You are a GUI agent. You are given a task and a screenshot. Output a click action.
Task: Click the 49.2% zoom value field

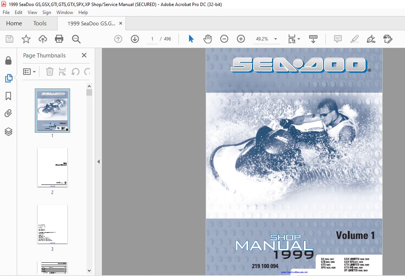click(x=262, y=39)
